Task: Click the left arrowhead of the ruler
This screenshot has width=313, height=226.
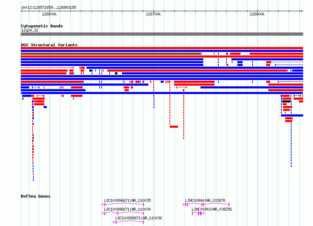Action: [22, 11]
